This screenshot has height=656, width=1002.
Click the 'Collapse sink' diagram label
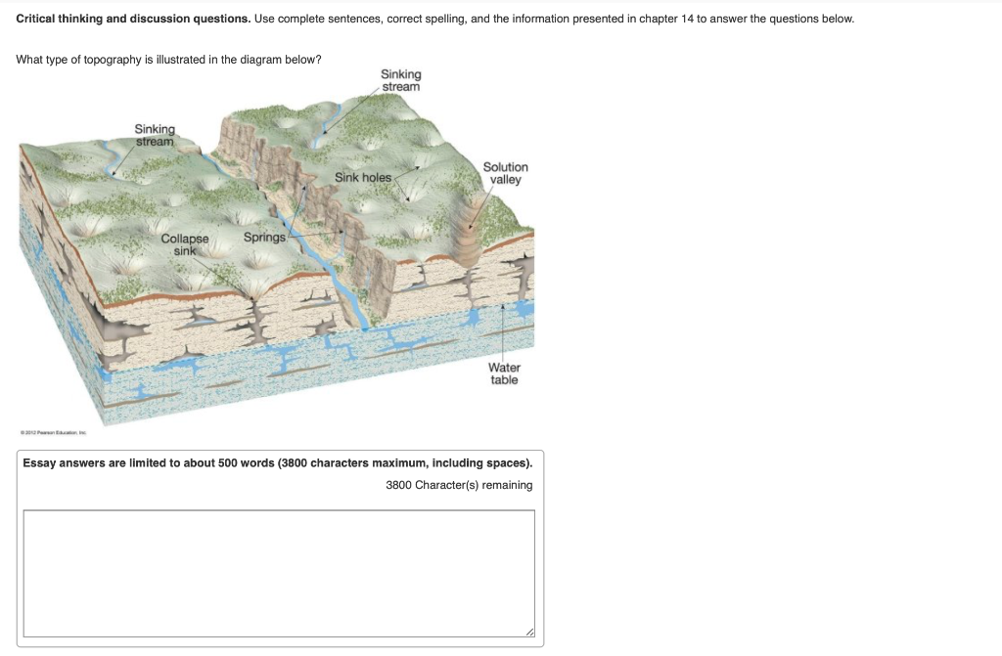tap(185, 244)
